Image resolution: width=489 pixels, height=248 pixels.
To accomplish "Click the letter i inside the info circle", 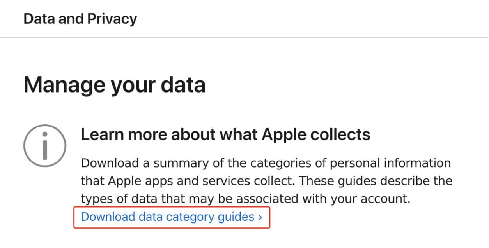I will [45, 147].
